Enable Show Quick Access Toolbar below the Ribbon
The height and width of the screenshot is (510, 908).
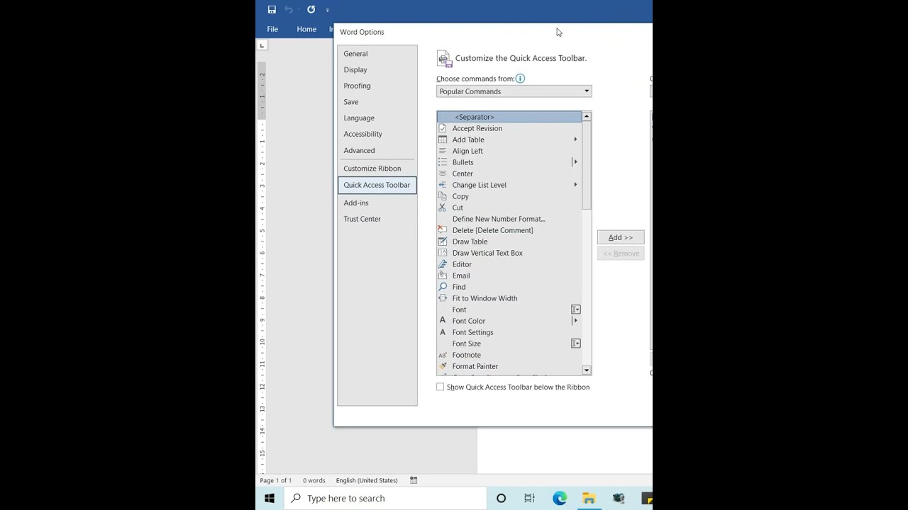[441, 387]
